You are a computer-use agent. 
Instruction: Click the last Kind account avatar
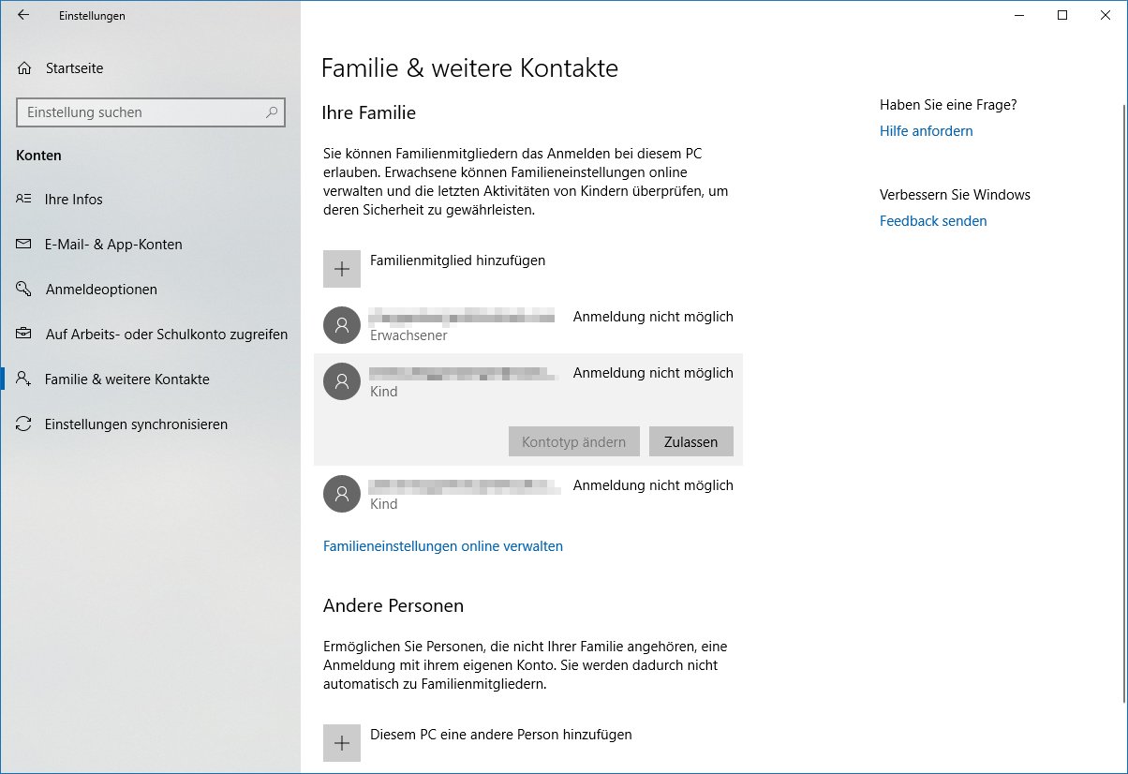pyautogui.click(x=342, y=494)
